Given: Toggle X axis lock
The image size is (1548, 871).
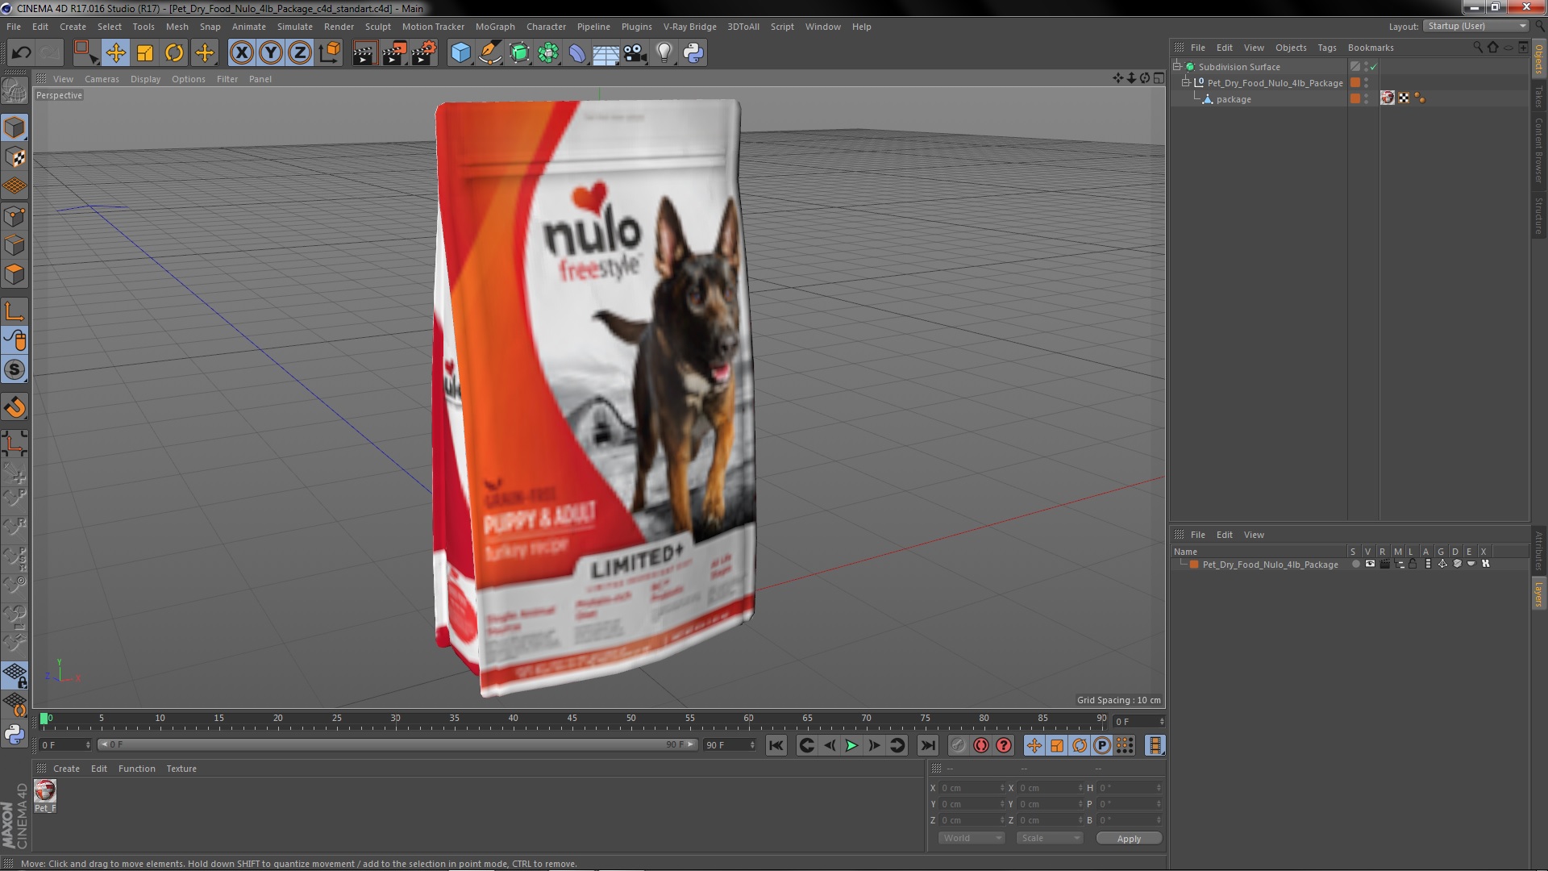Looking at the screenshot, I should tap(241, 53).
